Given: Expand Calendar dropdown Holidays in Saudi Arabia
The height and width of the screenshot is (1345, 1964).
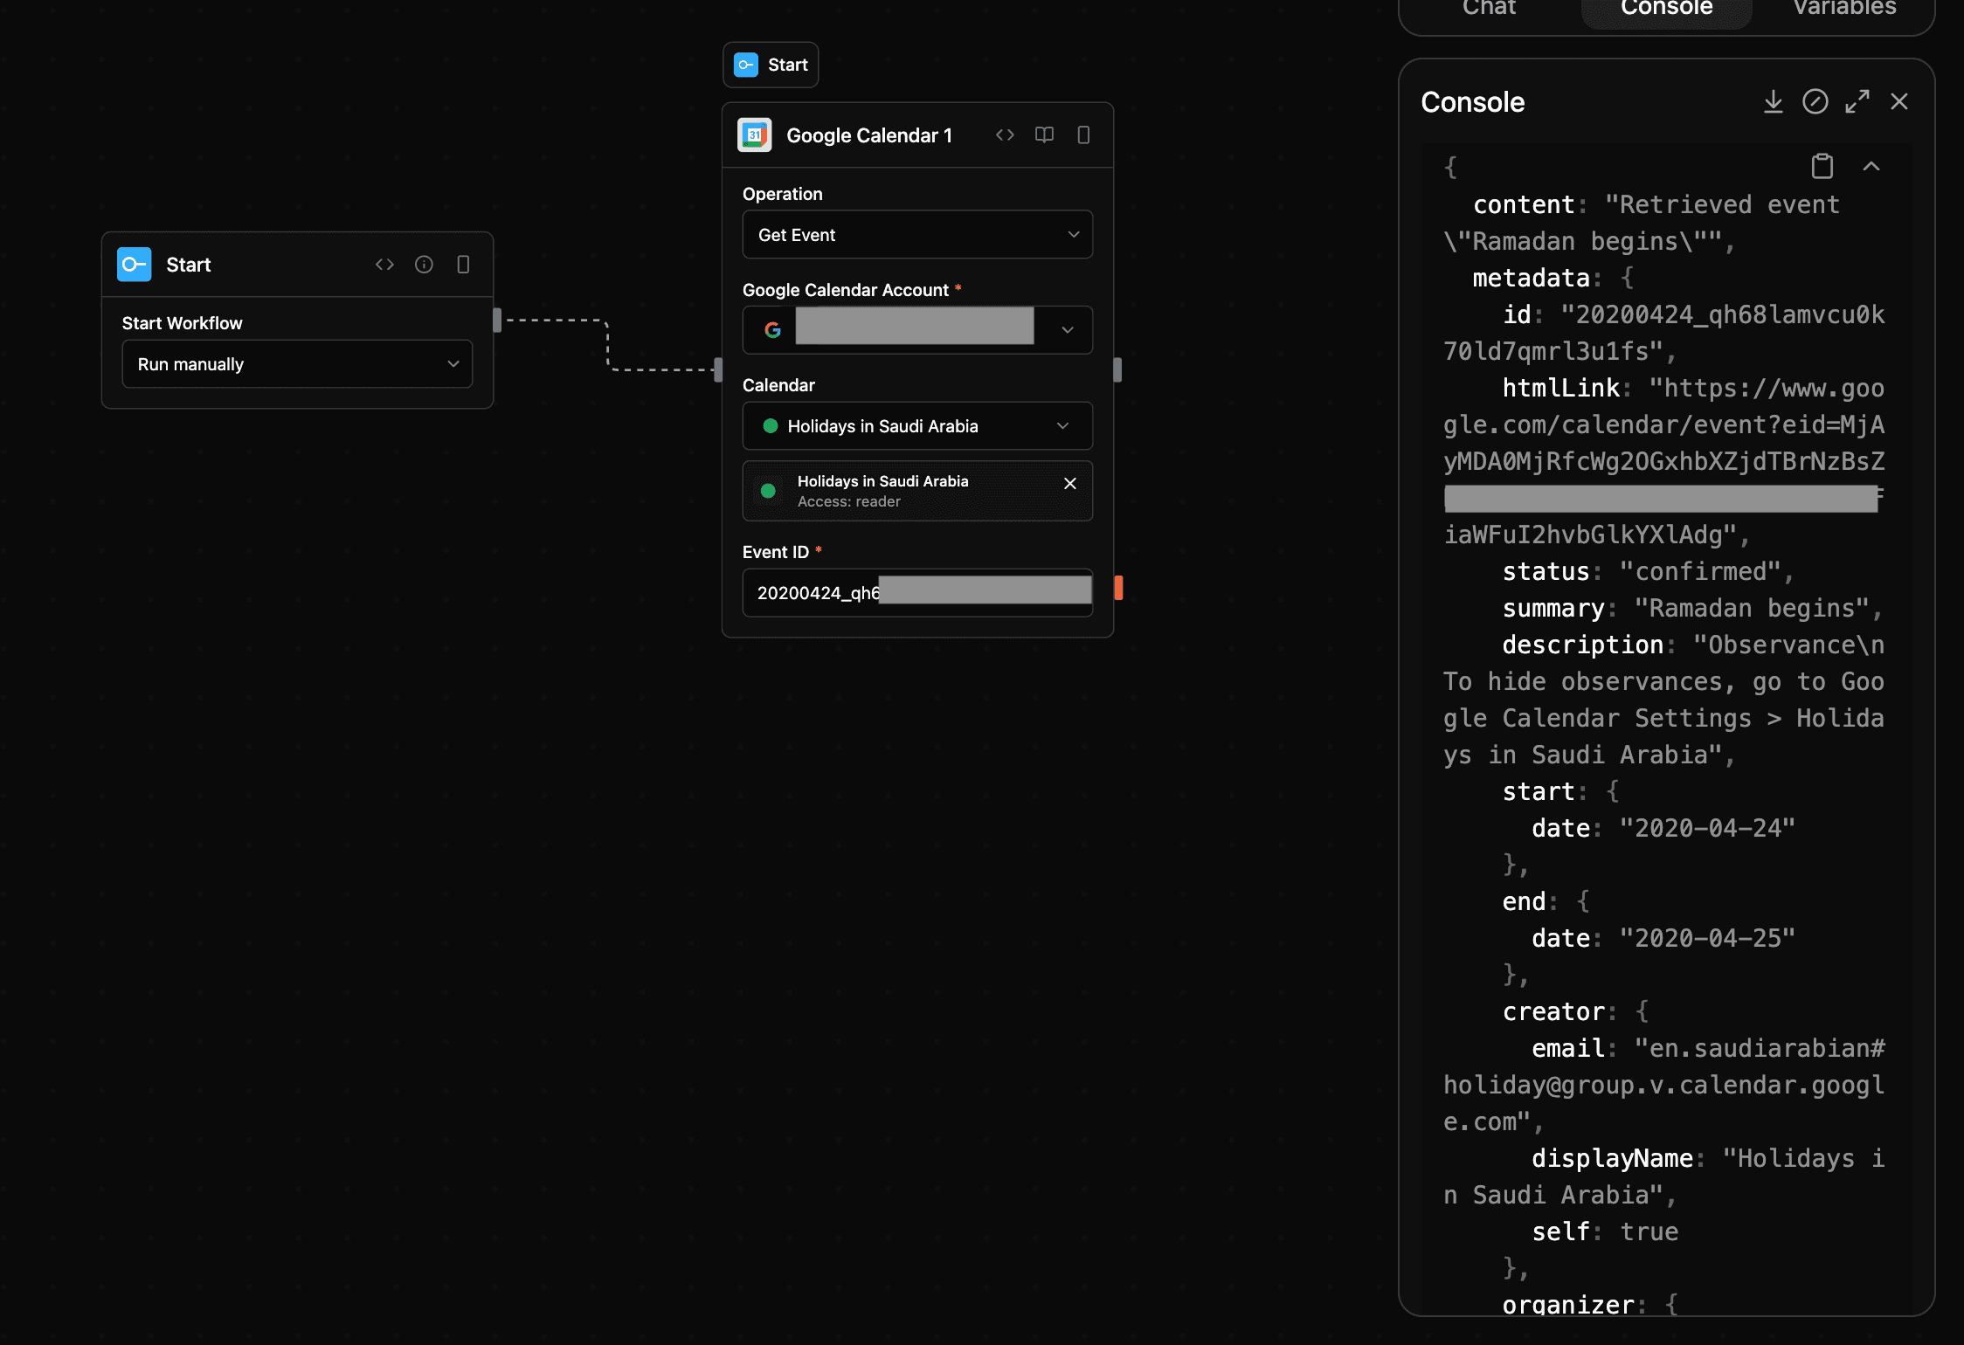Looking at the screenshot, I should pyautogui.click(x=917, y=426).
